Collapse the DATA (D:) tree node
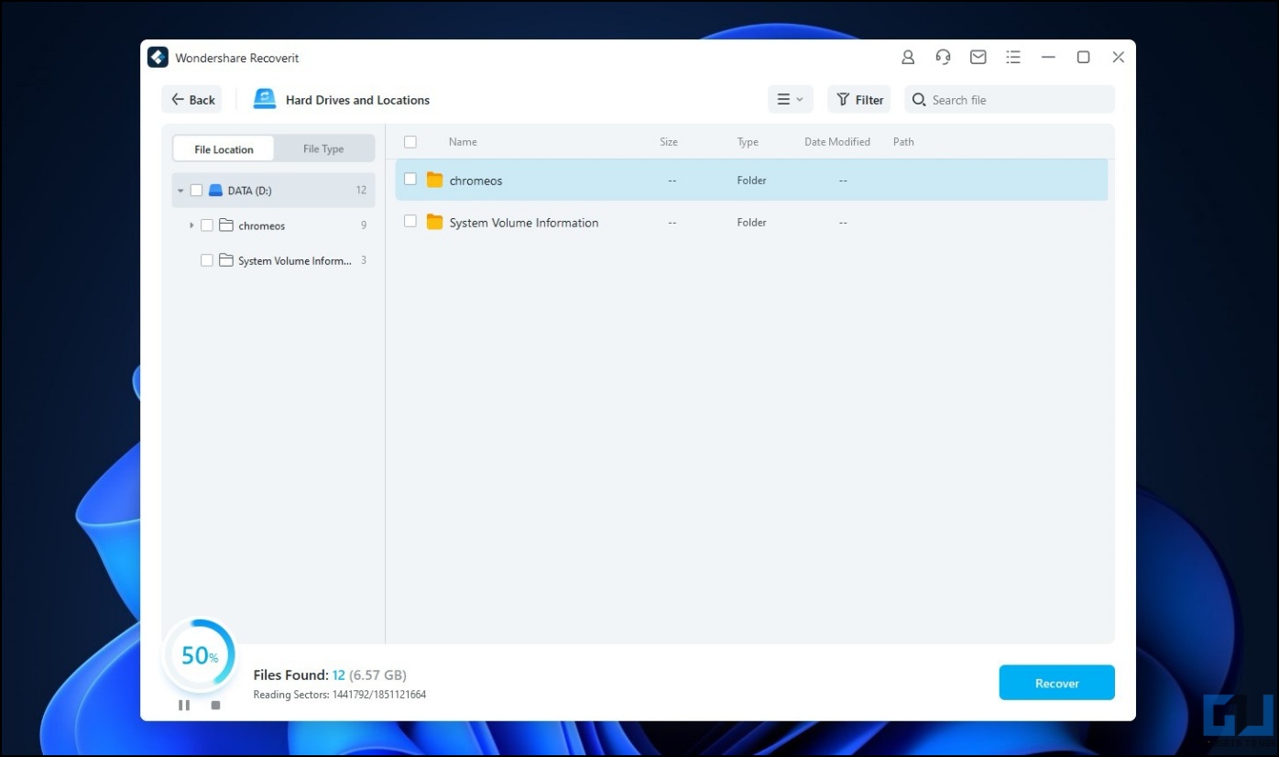This screenshot has height=757, width=1279. click(180, 191)
